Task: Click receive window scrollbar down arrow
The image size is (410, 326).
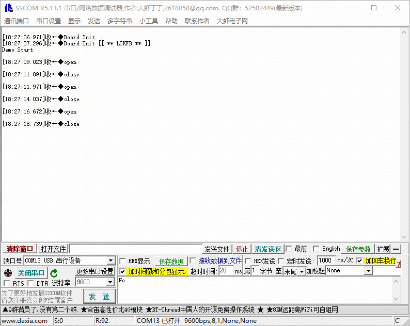Action: 404,237
